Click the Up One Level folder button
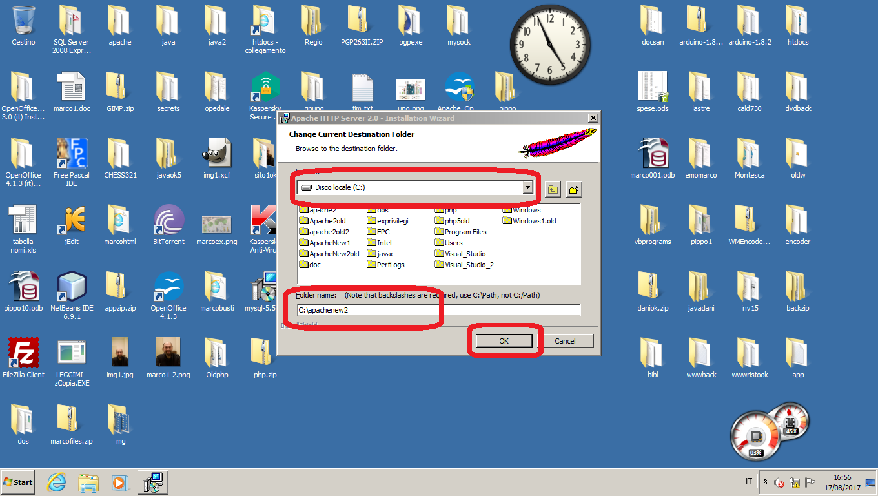878x496 pixels. coord(553,189)
